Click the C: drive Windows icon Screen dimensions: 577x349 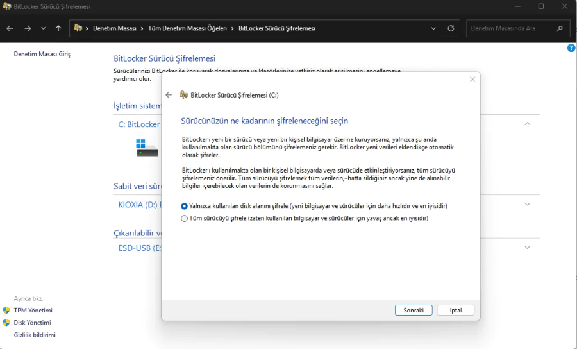(147, 147)
